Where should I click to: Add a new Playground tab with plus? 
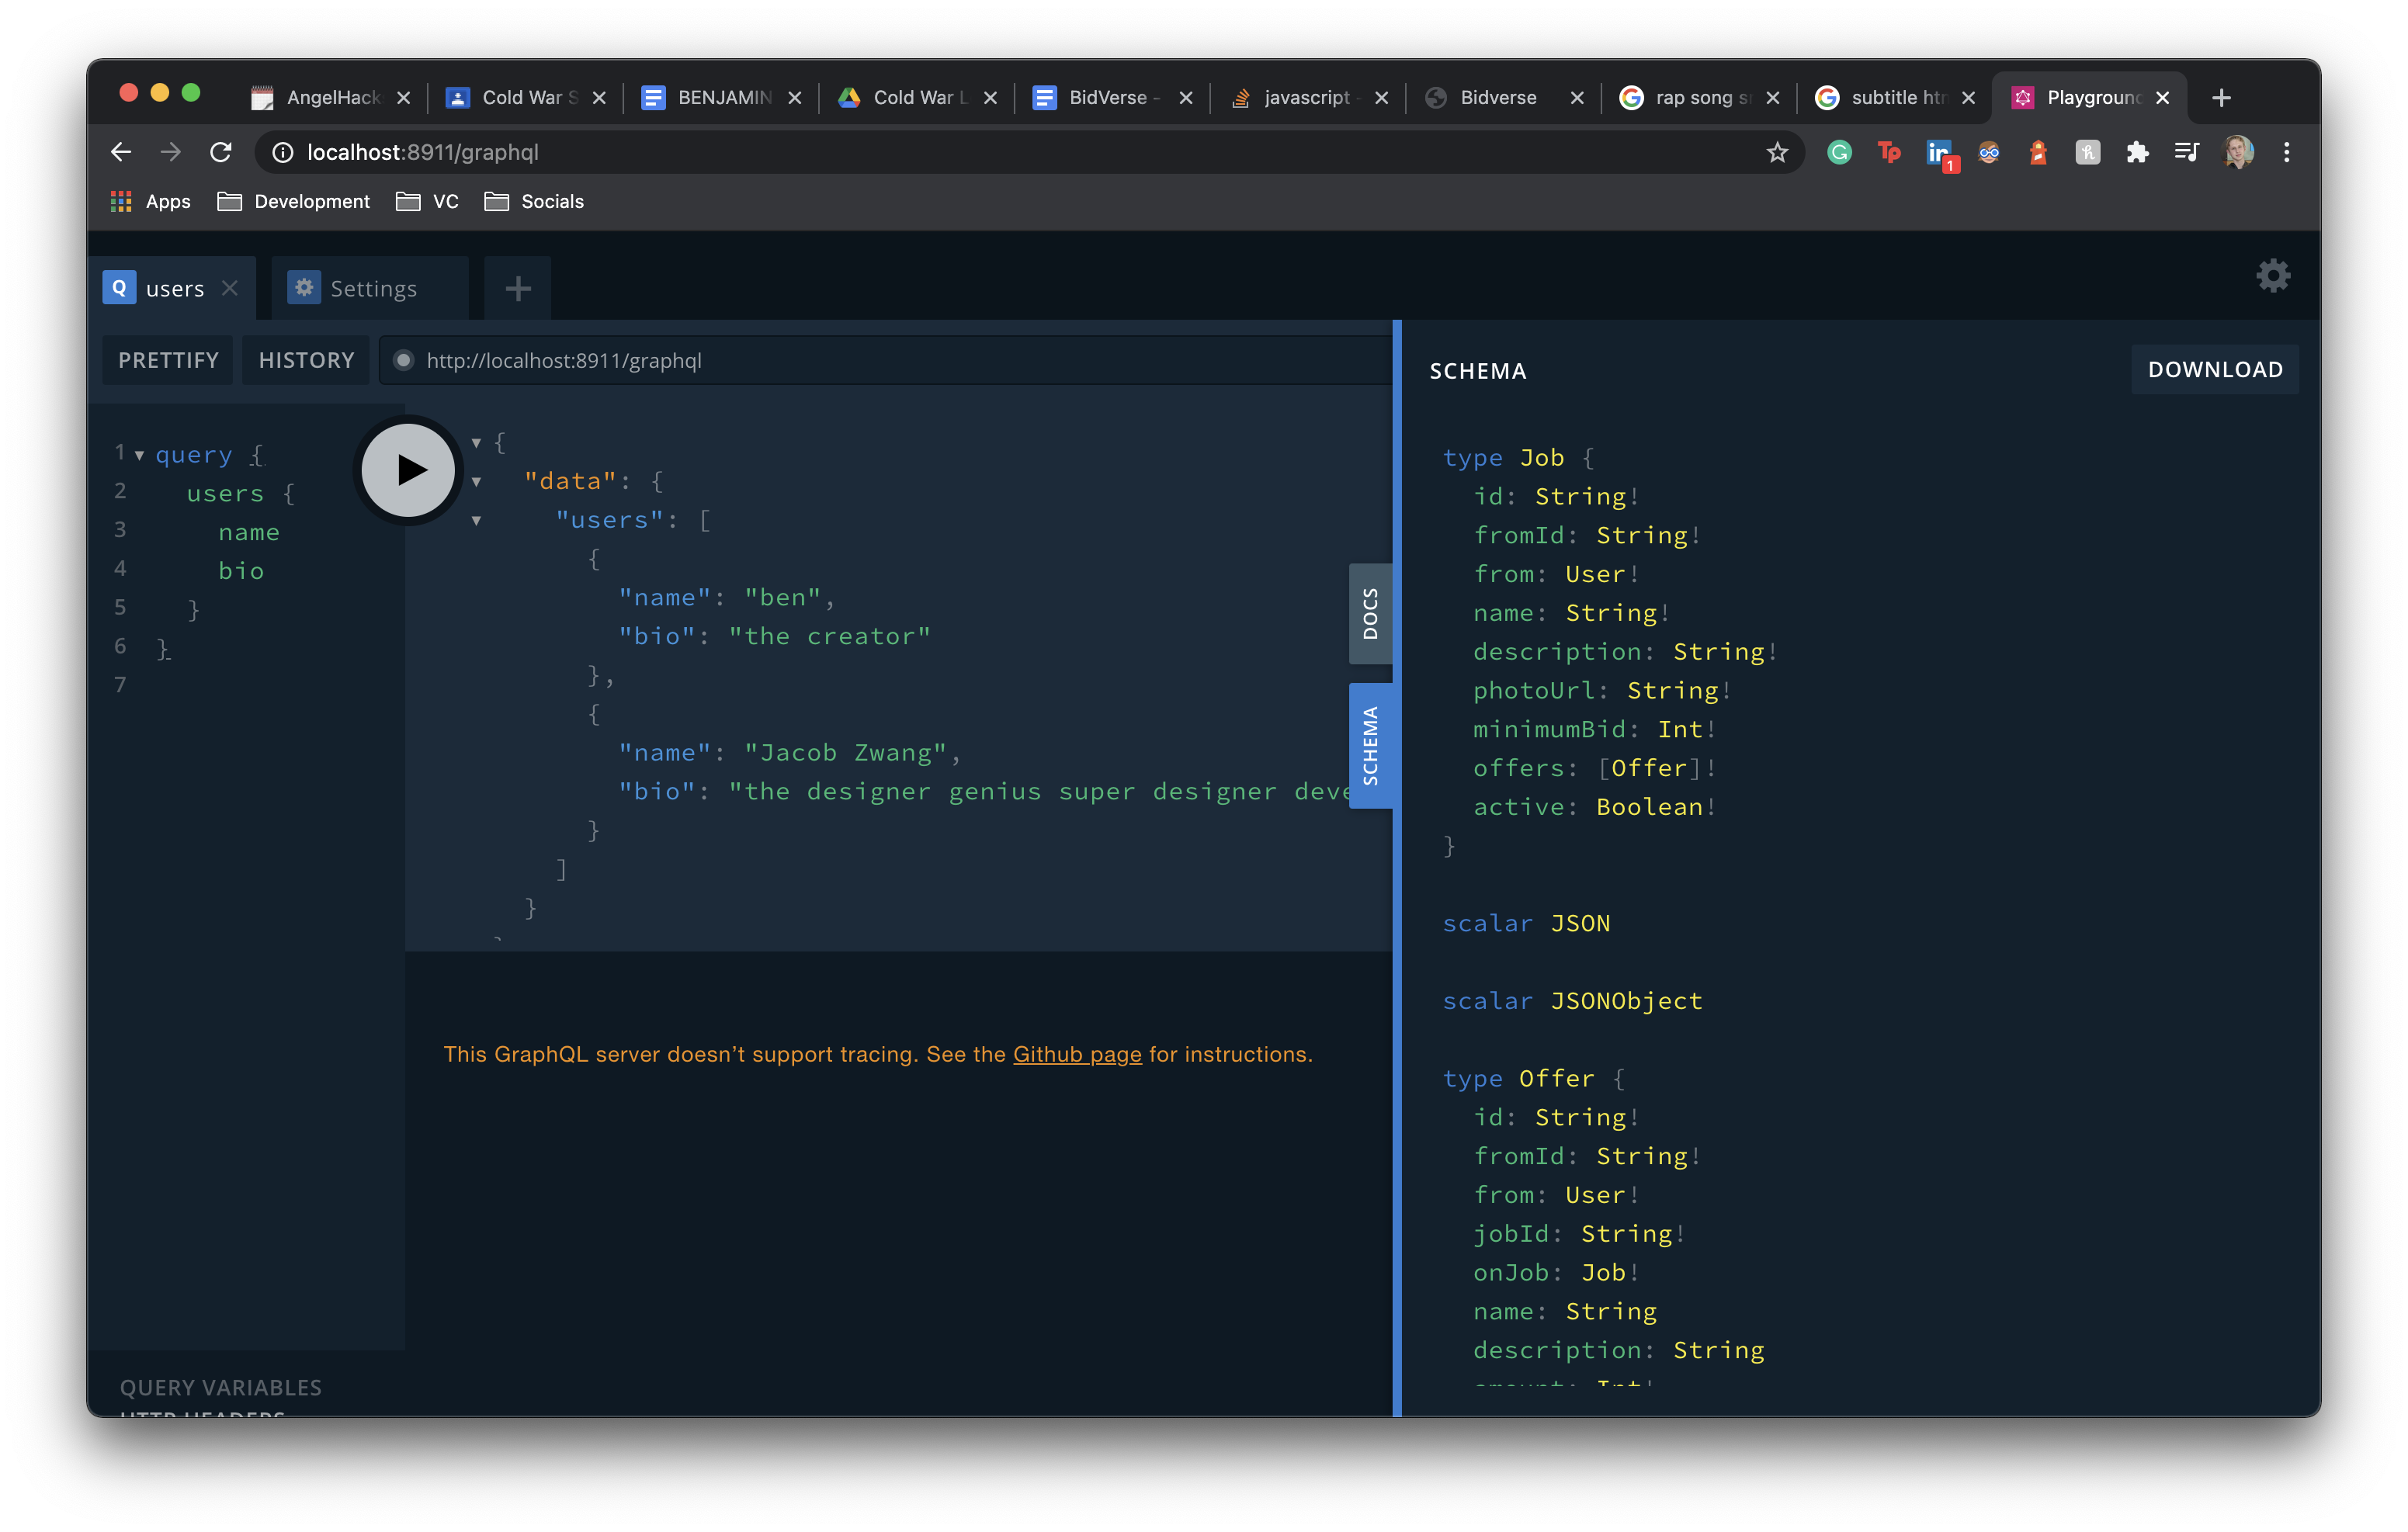click(x=517, y=289)
